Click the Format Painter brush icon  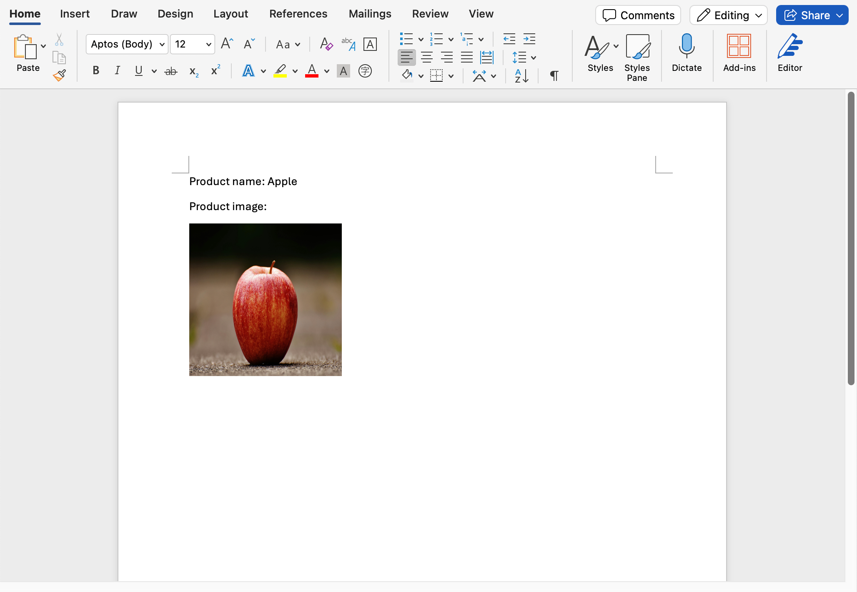click(x=59, y=75)
